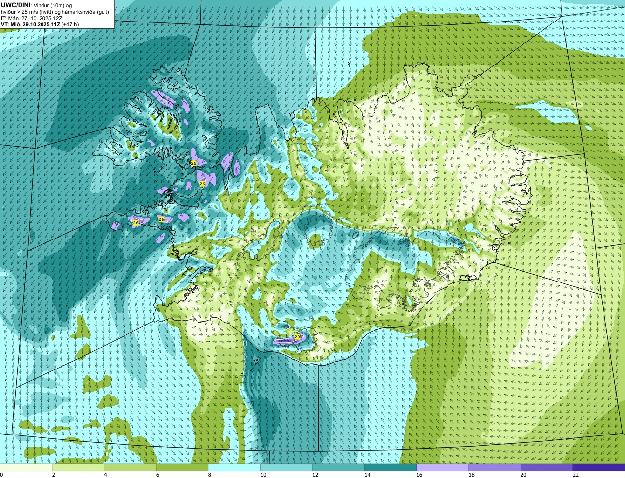Click the scale label '14' under the legend

(367, 475)
